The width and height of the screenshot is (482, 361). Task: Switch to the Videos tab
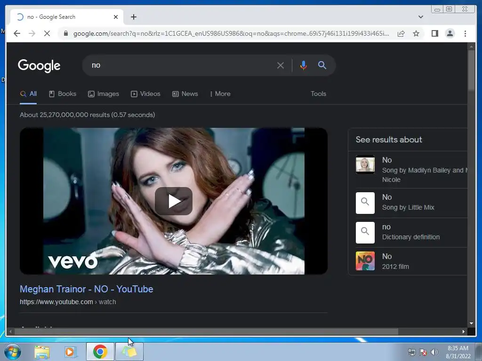(146, 94)
